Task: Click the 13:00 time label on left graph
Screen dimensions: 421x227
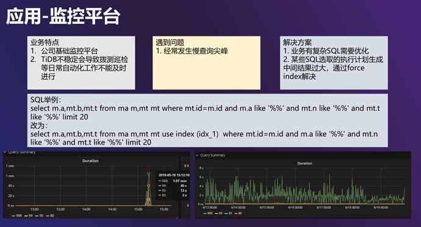Action: tap(34, 209)
